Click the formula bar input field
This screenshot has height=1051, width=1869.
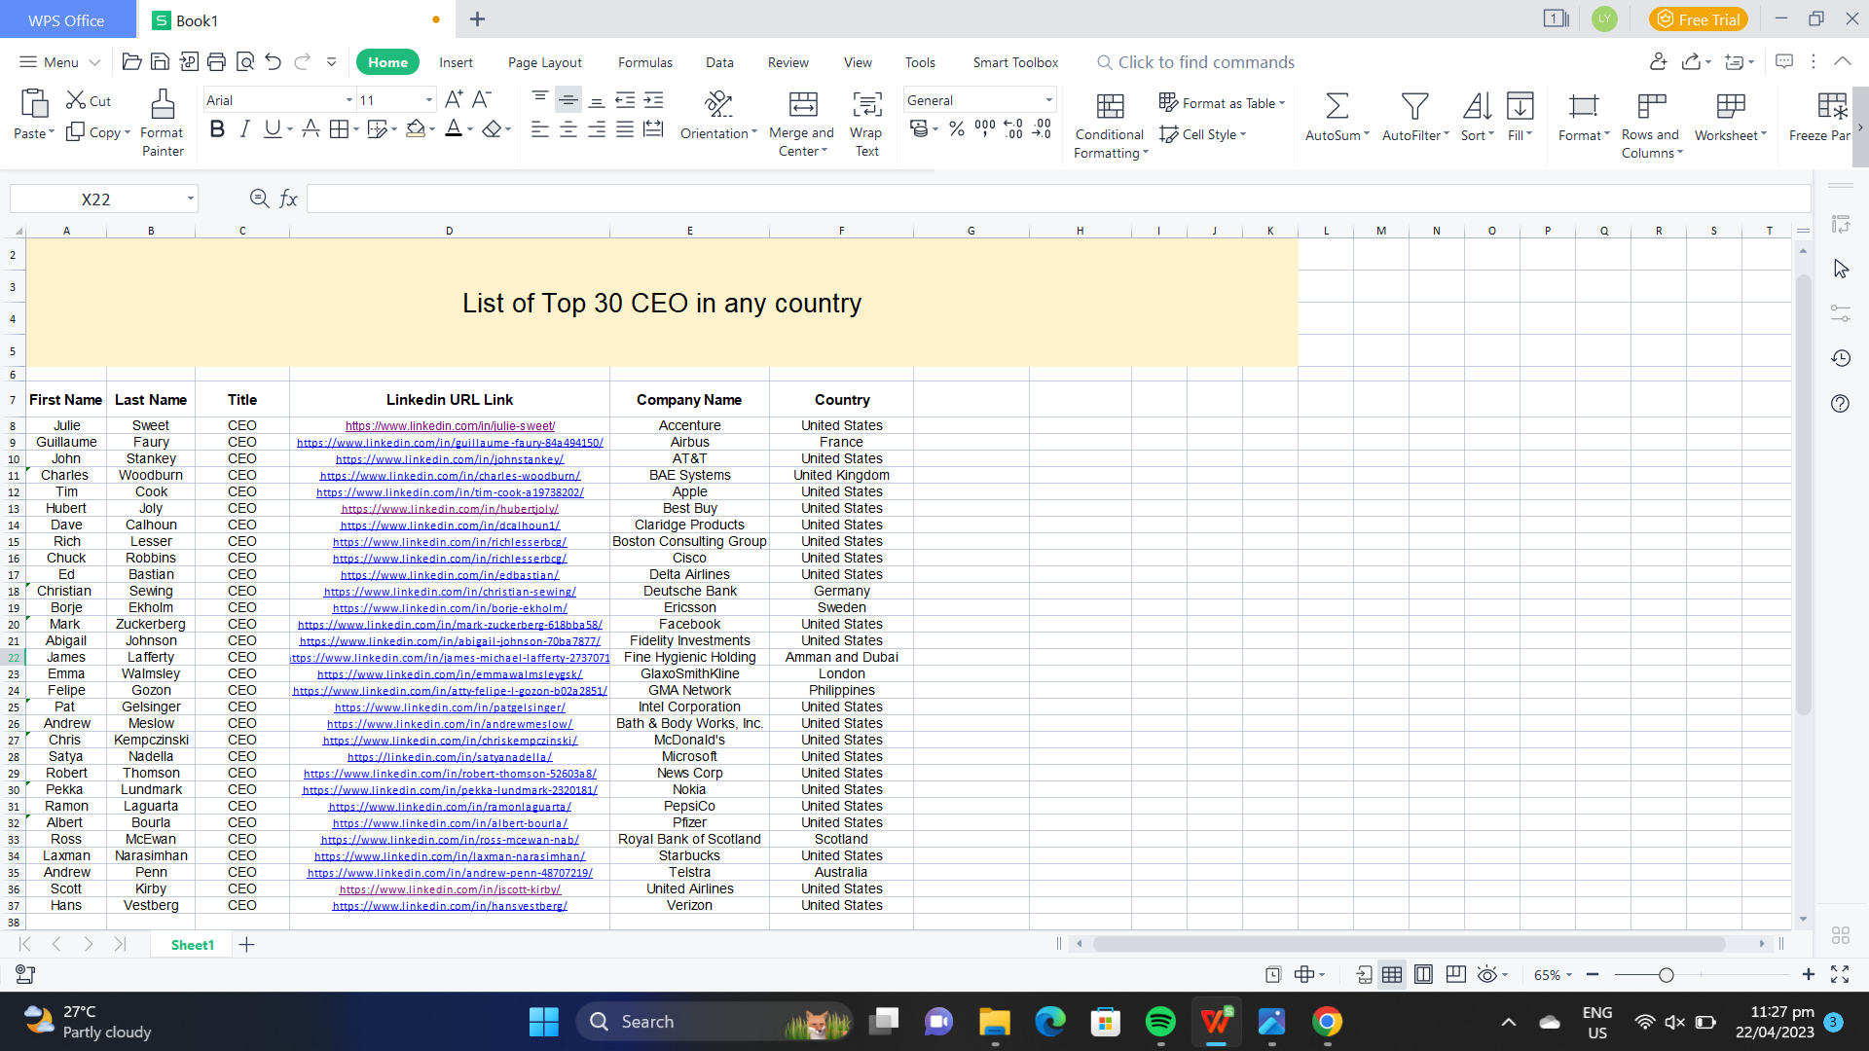(x=1056, y=199)
